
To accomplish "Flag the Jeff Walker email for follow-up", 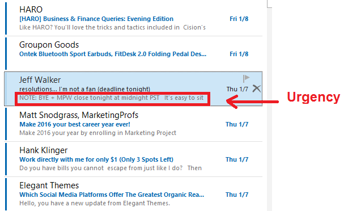I will [x=246, y=79].
